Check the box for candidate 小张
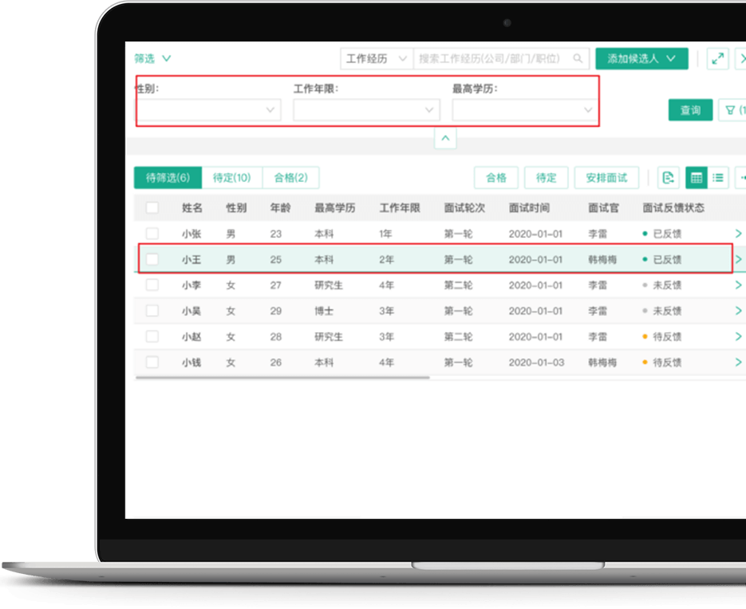This screenshot has height=609, width=746. 152,234
